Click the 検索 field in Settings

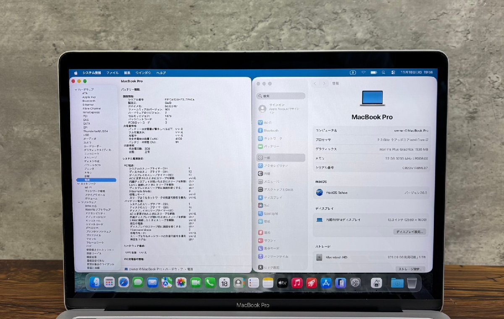tap(281, 96)
